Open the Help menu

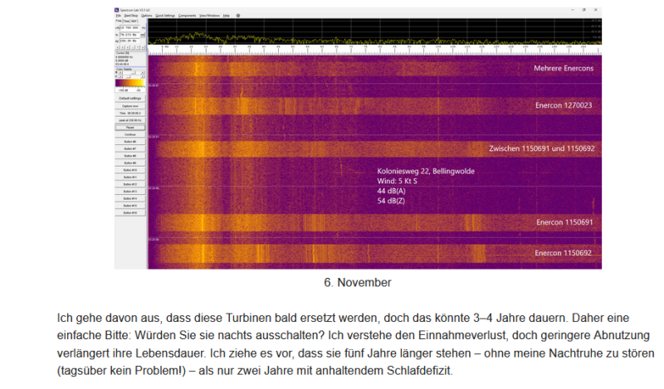point(226,16)
